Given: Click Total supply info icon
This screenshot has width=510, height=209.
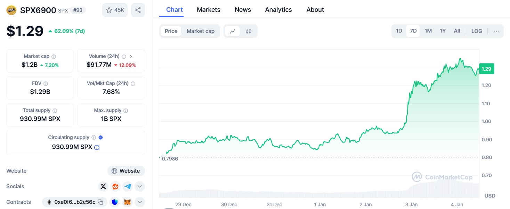Looking at the screenshot, I should [55, 111].
